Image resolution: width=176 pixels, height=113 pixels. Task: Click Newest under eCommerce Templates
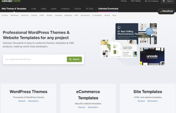pos(82,107)
